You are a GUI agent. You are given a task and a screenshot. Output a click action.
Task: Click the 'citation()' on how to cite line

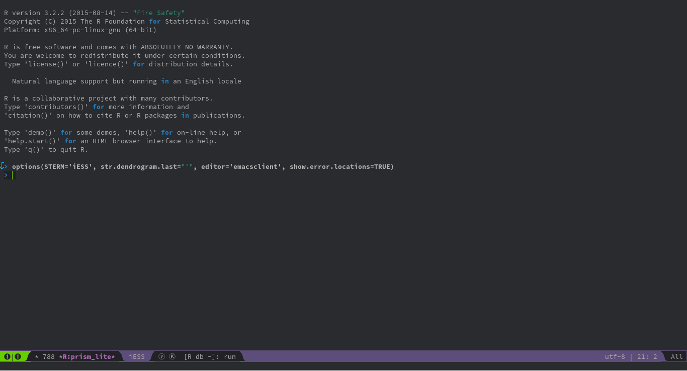pyautogui.click(x=125, y=115)
